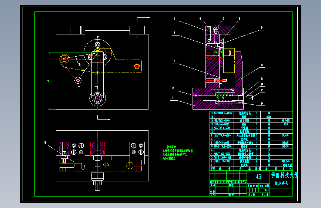Click part balloon number 13
Viewport: 321px width, 208px height.
click(262, 90)
